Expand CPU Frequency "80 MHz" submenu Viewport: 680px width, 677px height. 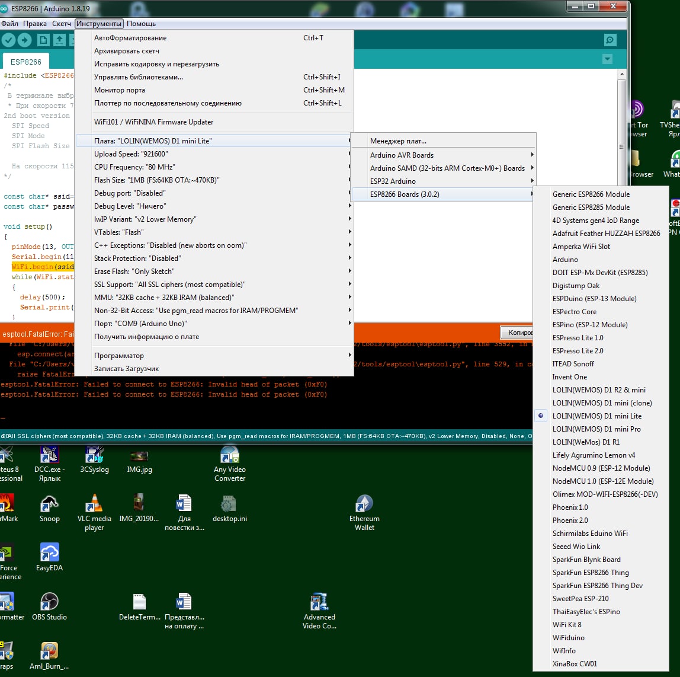(214, 167)
